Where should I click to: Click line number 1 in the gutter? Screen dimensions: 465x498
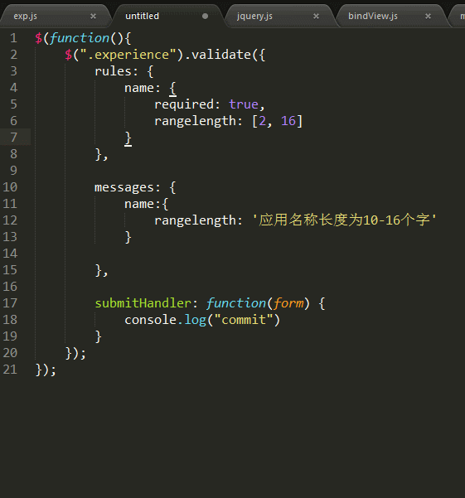(x=13, y=38)
